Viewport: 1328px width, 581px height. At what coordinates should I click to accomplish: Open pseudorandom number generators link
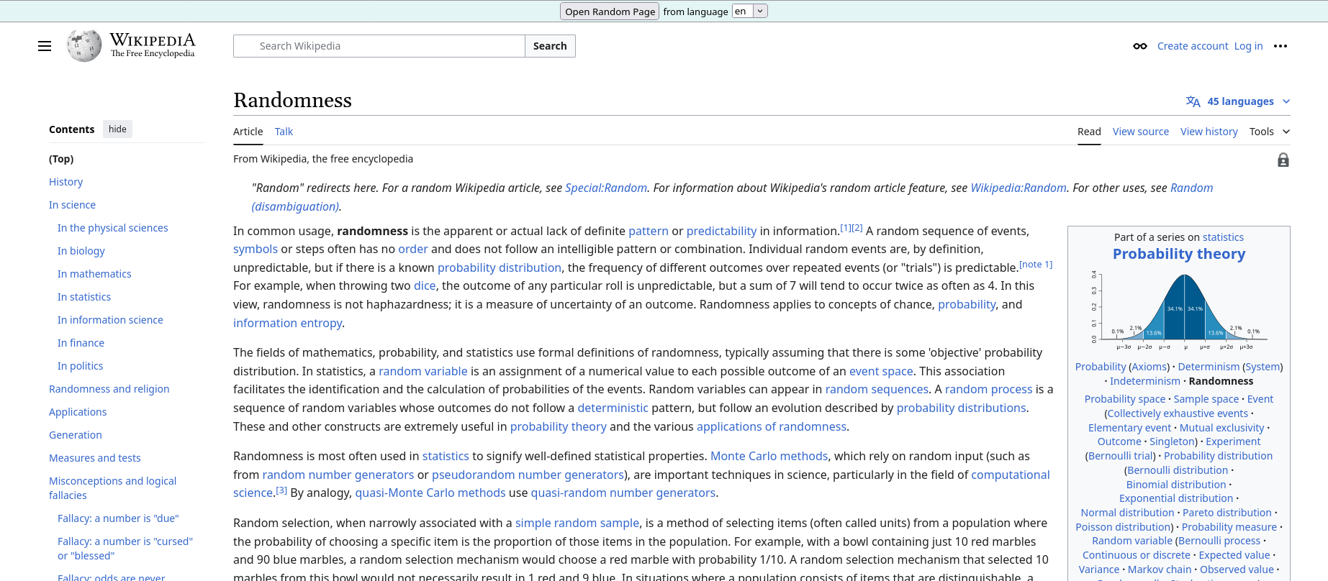point(528,475)
